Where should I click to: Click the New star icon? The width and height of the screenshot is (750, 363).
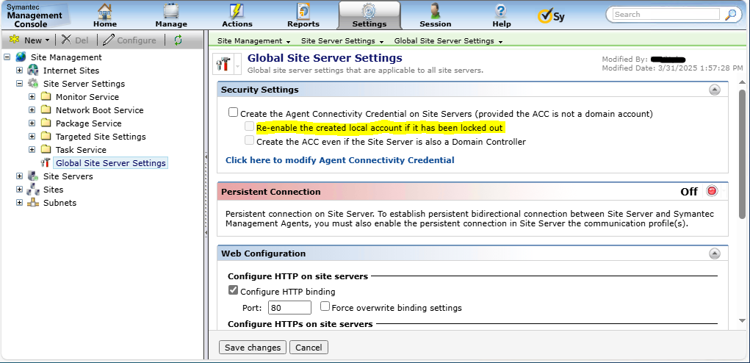15,40
